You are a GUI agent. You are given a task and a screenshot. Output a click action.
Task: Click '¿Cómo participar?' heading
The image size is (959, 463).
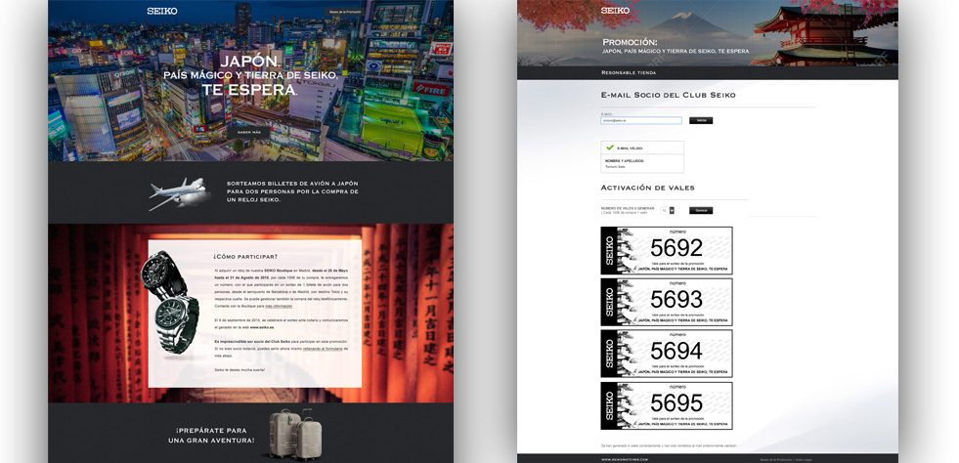point(245,257)
